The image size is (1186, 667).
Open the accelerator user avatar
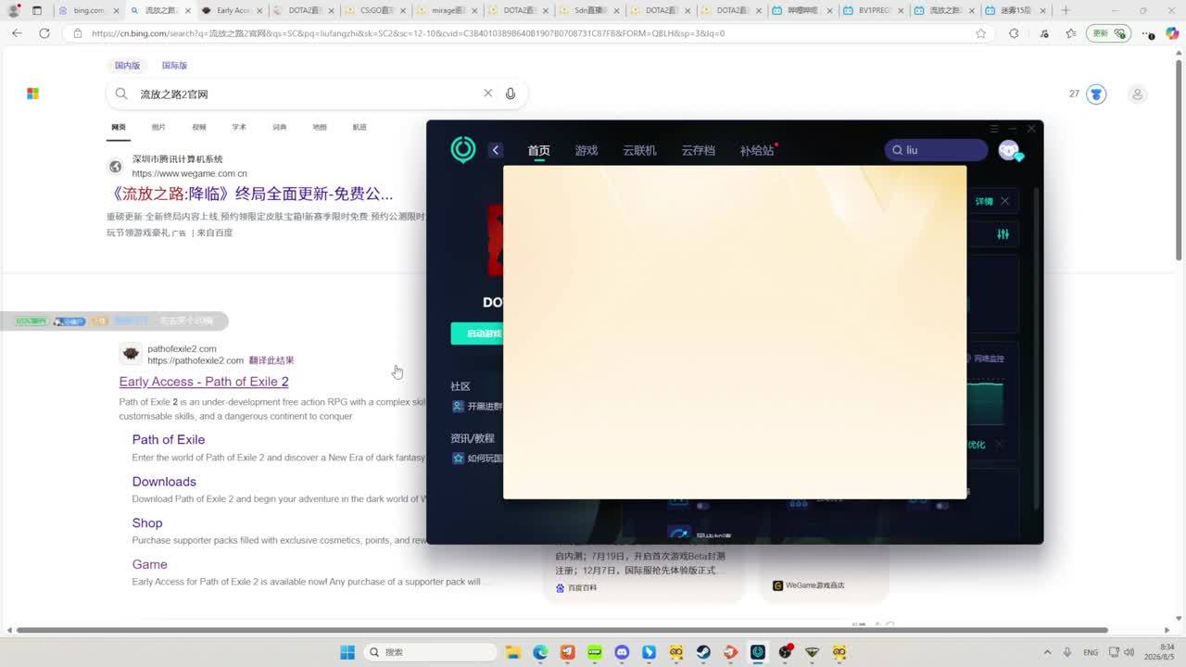click(x=1009, y=150)
